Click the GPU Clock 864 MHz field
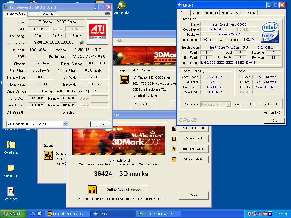 point(37,98)
